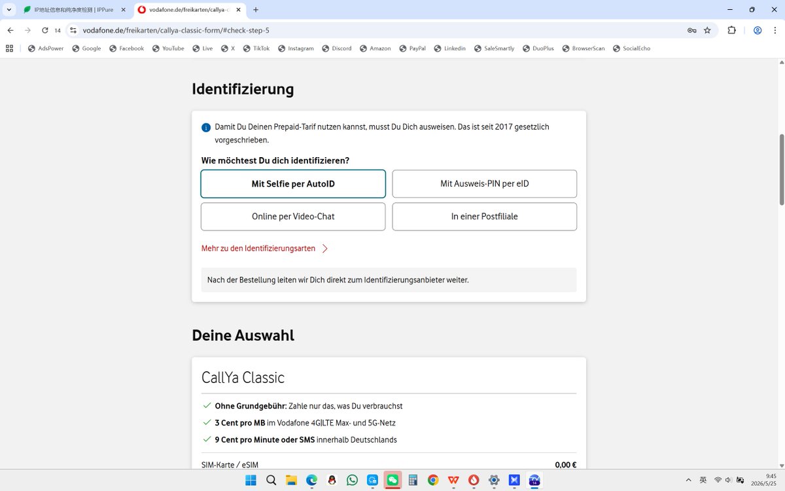Open the SocialEcho bookmark
Image resolution: width=785 pixels, height=491 pixels.
[631, 48]
